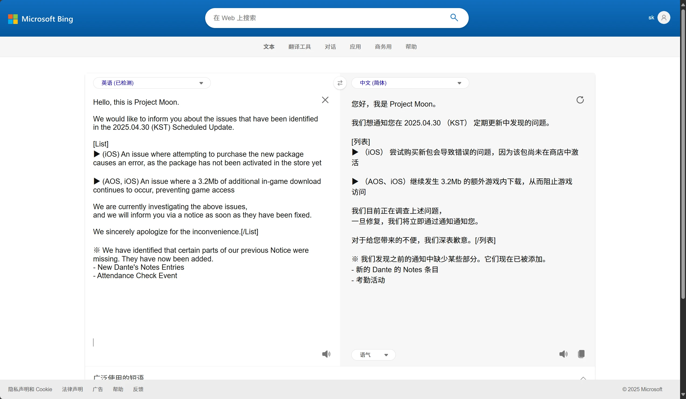
Task: Open the 隐私声明和 Cookie link
Action: pos(30,389)
